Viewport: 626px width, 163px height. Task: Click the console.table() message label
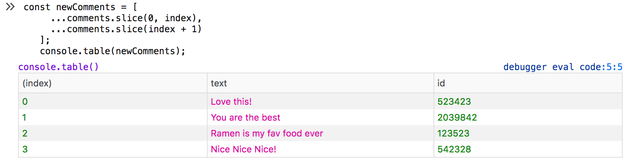[x=59, y=67]
